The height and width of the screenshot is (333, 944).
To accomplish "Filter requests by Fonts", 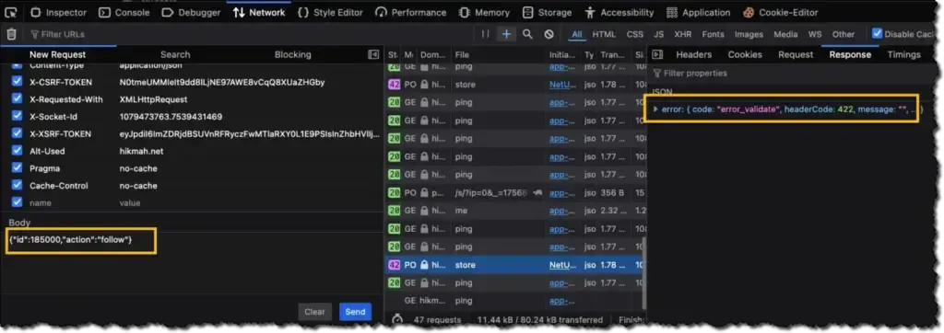I will pyautogui.click(x=713, y=34).
